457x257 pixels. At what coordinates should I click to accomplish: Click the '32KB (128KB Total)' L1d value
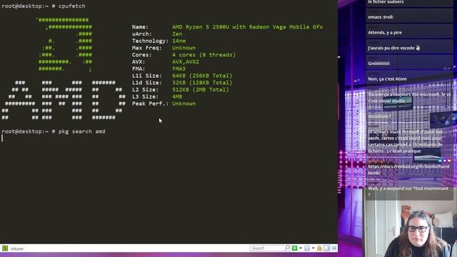[202, 83]
